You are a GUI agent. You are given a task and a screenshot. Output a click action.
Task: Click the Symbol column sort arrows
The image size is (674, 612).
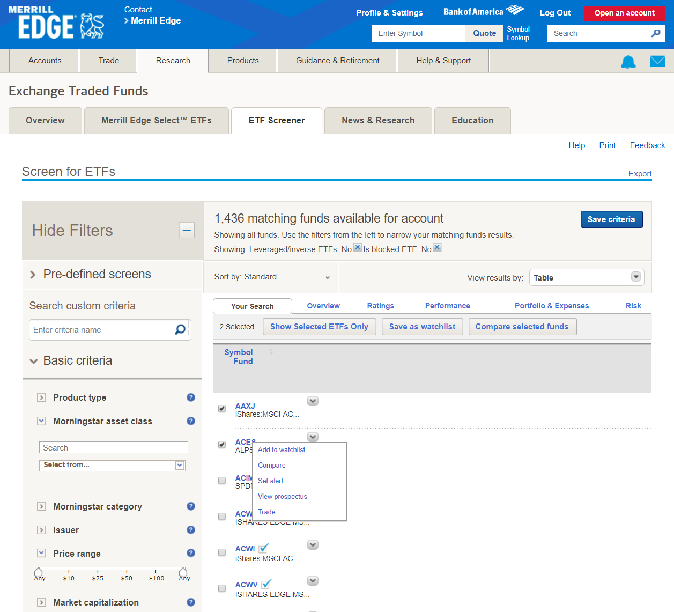pyautogui.click(x=271, y=352)
